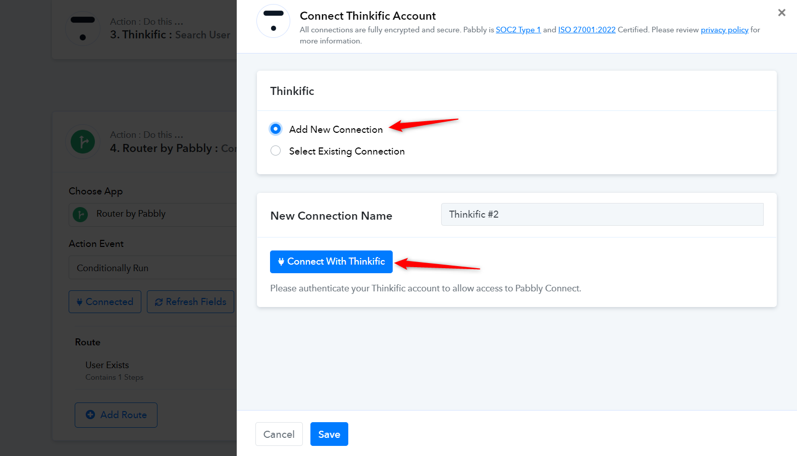This screenshot has height=456, width=797.
Task: Click the plug icon on Connected button
Action: pos(79,302)
